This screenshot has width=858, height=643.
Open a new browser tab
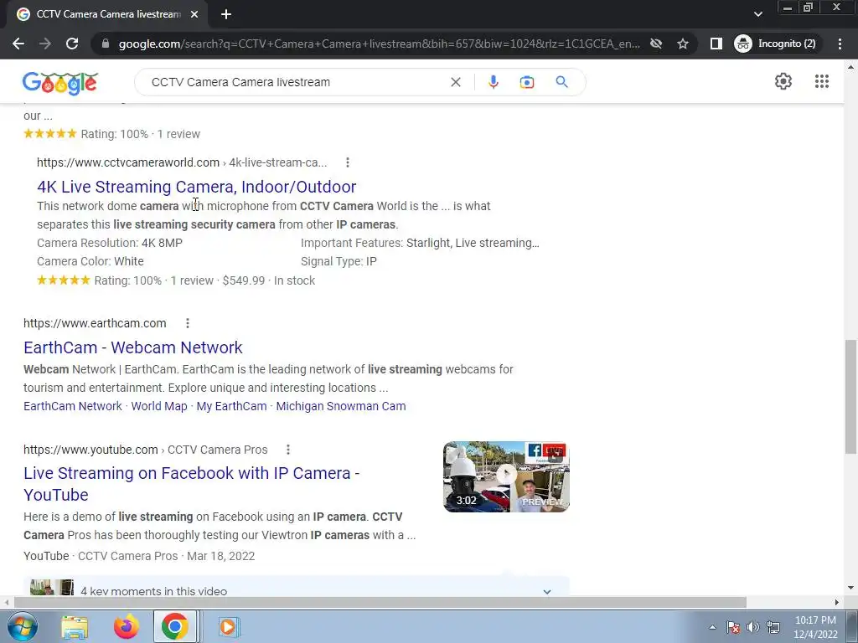point(226,14)
